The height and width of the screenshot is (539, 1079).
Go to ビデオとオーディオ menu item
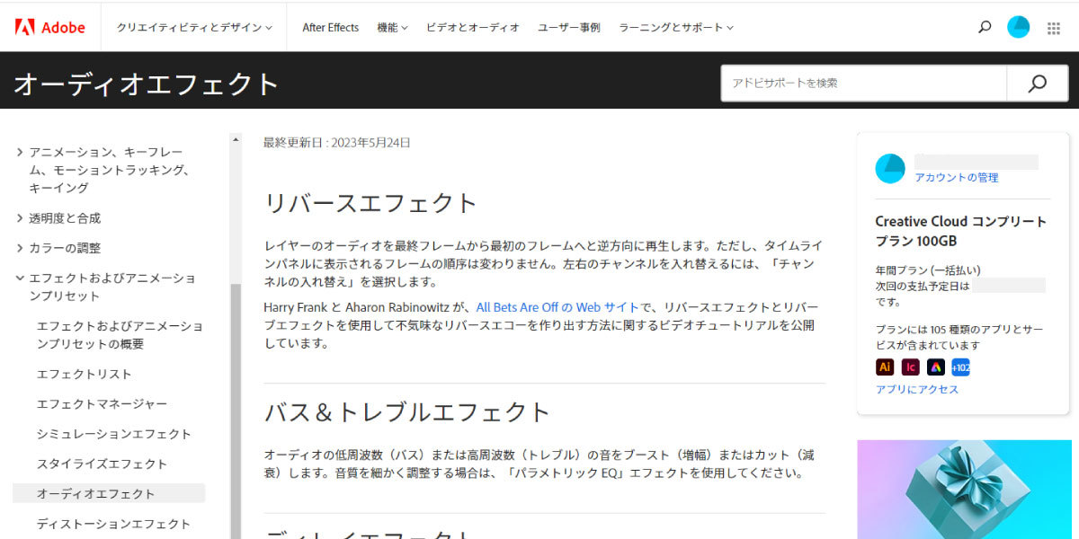pos(473,28)
